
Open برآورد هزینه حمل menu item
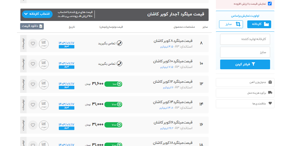tap(245, 93)
